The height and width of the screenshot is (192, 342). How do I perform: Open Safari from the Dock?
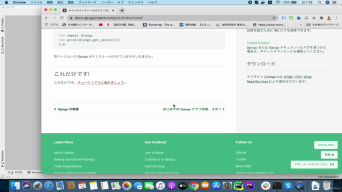[x=49, y=186]
